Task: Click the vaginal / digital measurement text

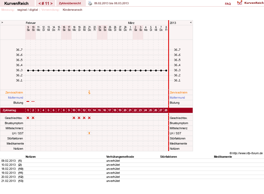Action: point(27,10)
